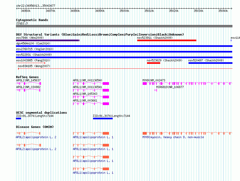This screenshot has height=181, width=240.
Task: Select the MYH9 orange OMIM gene glyph
Action: pyautogui.click(x=187, y=133)
